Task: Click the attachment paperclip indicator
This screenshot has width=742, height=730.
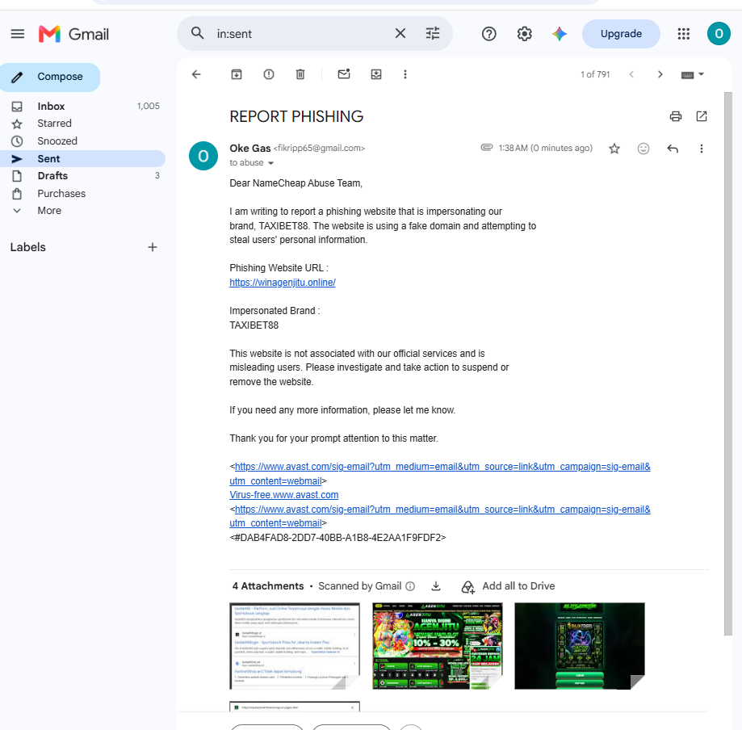Action: coord(487,147)
